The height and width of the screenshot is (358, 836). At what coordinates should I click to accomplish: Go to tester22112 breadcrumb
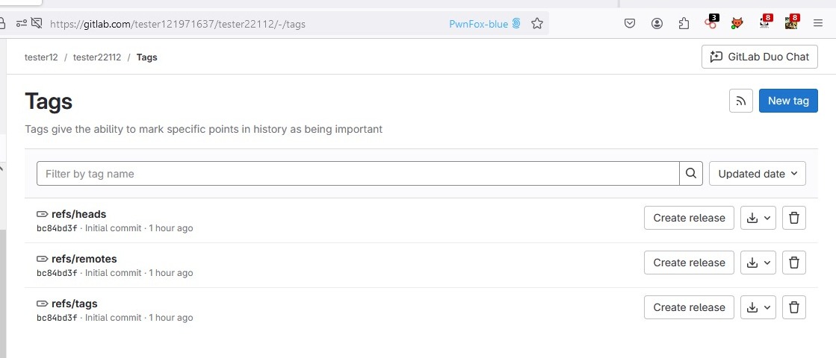(97, 57)
